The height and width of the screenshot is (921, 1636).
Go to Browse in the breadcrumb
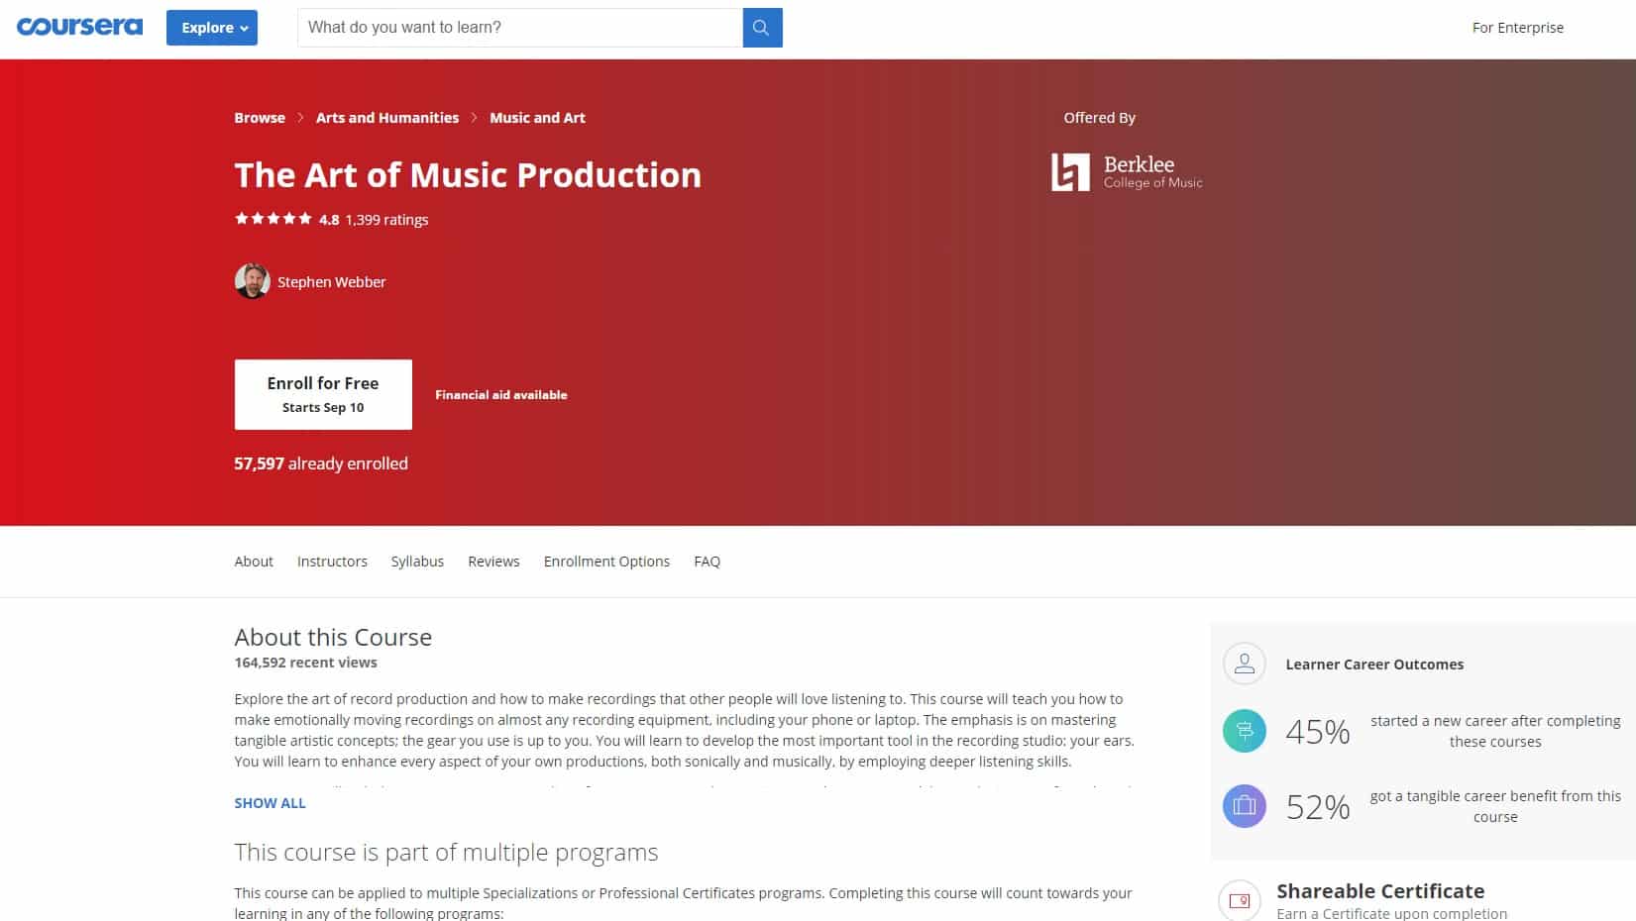[x=260, y=118]
